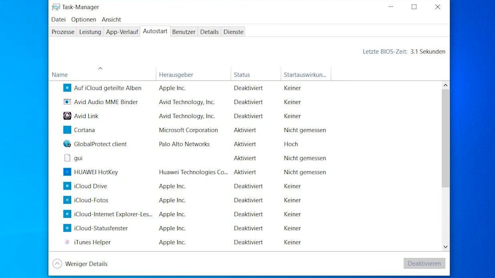Select the 'Avid Link' entry name
This screenshot has width=495, height=278.
point(86,116)
